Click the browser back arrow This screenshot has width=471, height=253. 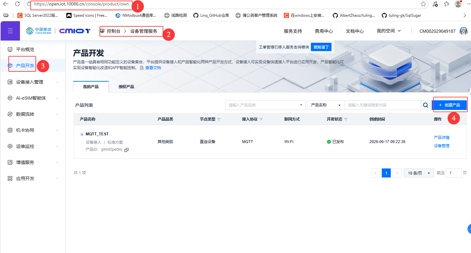pos(6,4)
